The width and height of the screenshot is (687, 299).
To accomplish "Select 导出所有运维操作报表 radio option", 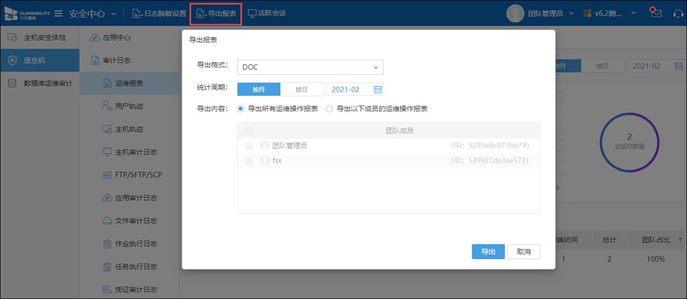I will point(240,109).
